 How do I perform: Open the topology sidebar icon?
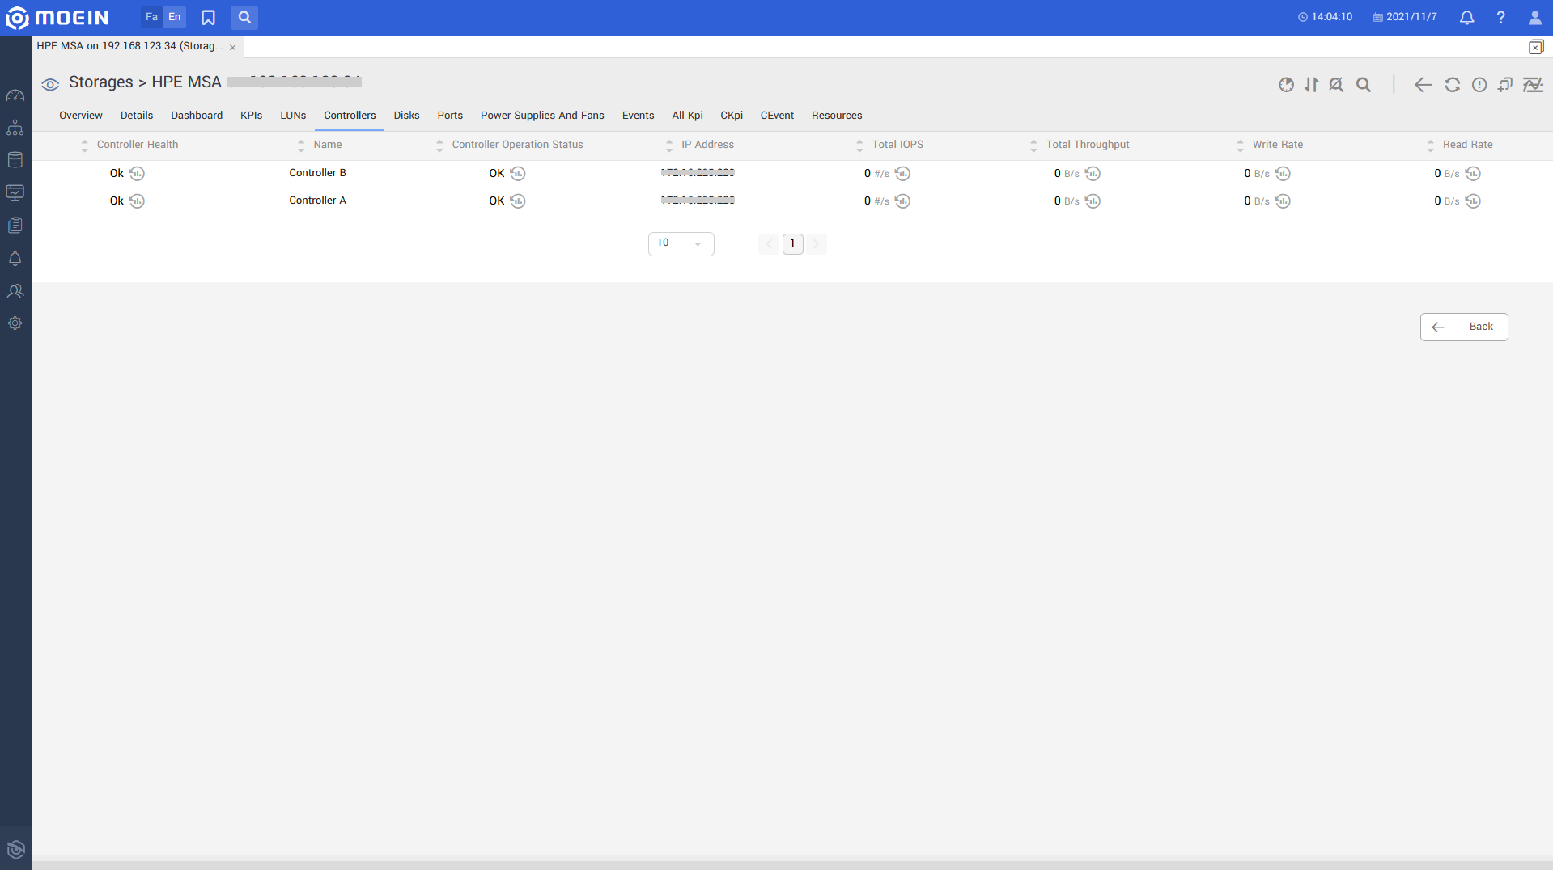[15, 128]
